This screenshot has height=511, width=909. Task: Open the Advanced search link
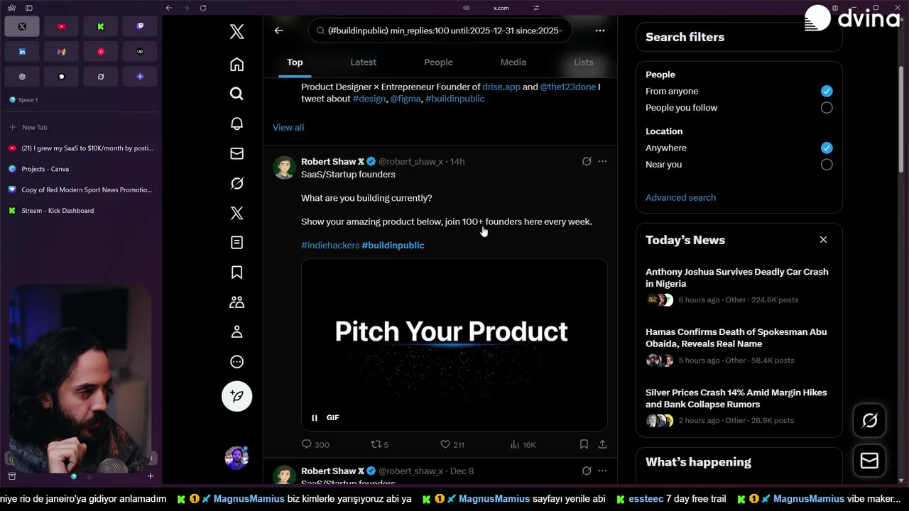pos(680,197)
